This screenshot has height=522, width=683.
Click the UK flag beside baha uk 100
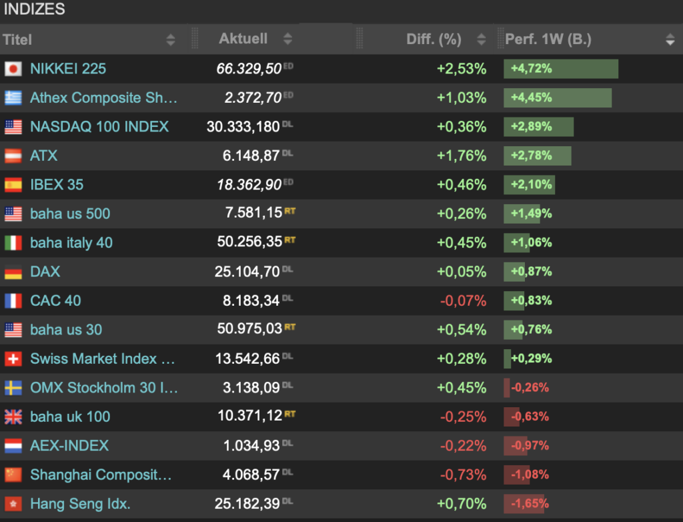coord(13,417)
